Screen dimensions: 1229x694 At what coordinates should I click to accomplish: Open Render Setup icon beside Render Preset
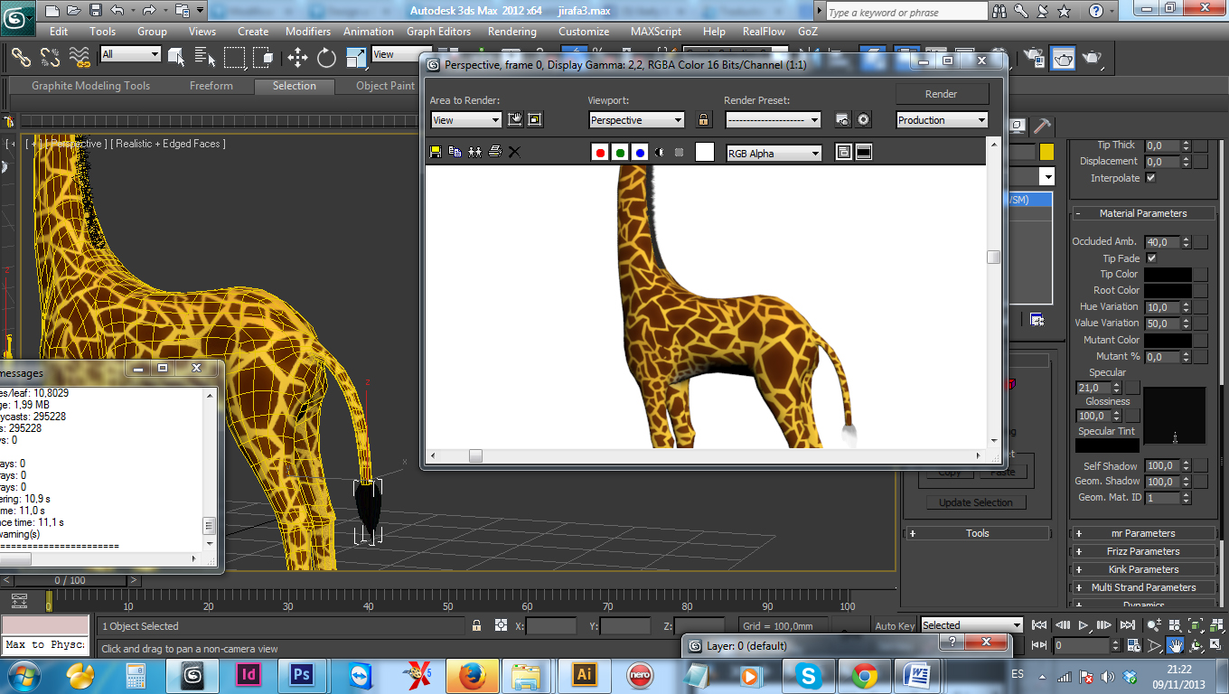842,120
